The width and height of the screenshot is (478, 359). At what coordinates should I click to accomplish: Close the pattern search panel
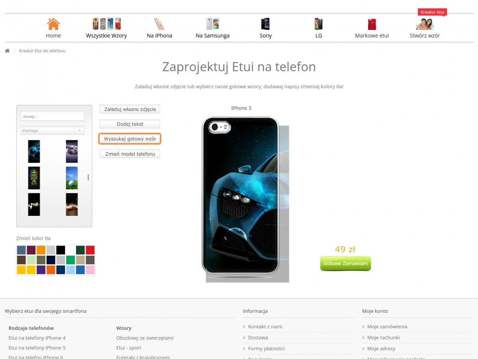click(x=89, y=108)
